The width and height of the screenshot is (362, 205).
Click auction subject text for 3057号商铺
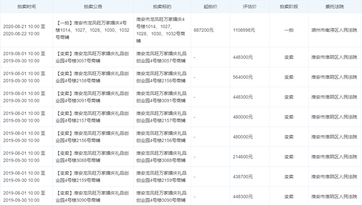(161, 57)
